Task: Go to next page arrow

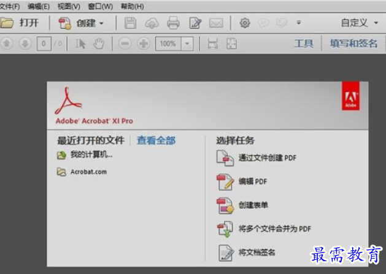Action: tap(25, 44)
